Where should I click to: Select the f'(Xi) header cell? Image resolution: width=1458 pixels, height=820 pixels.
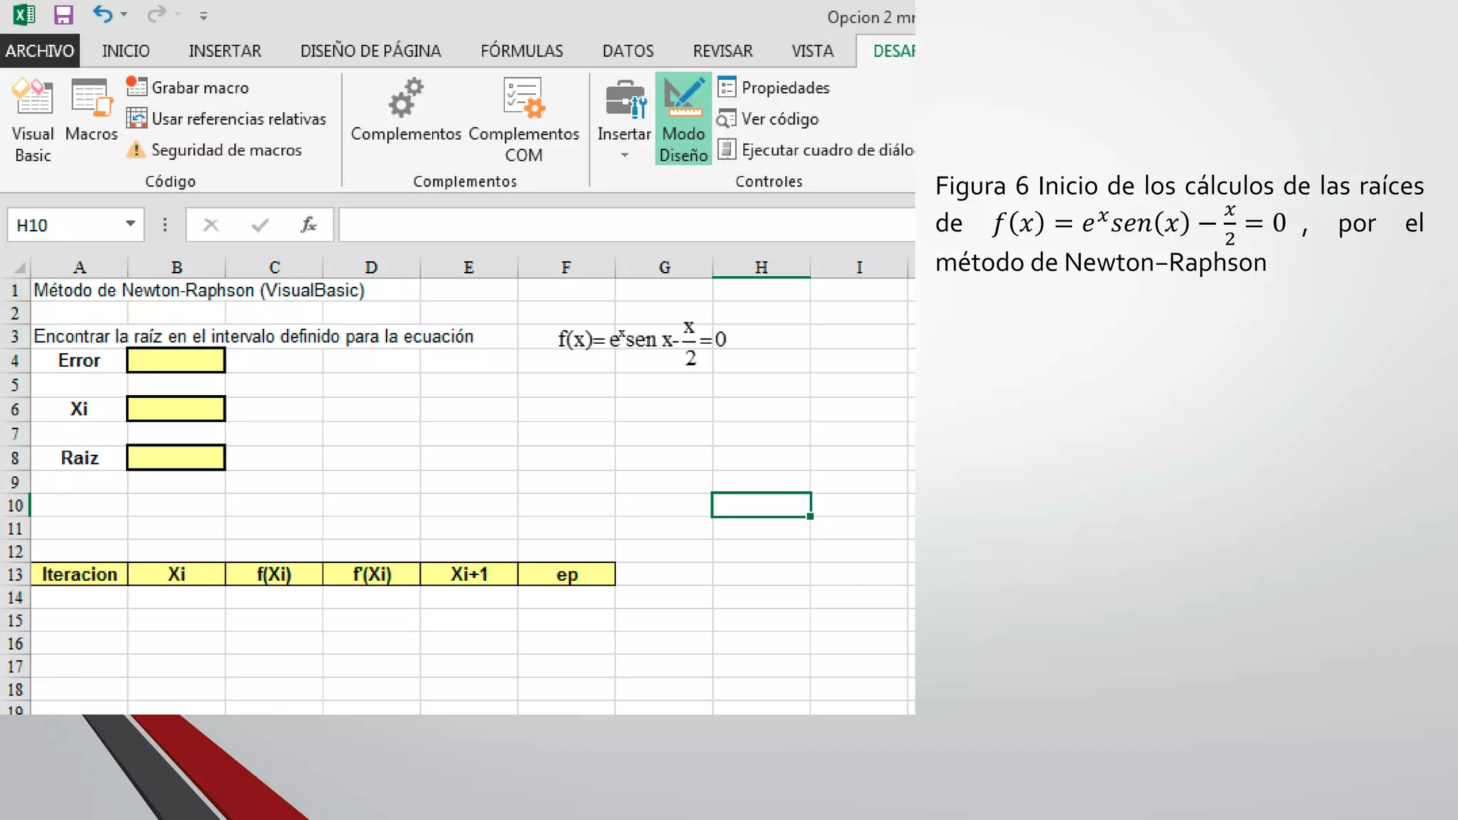point(372,574)
